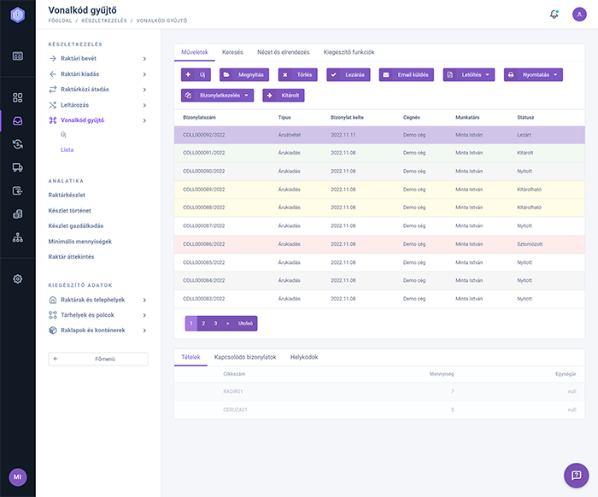The image size is (598, 497).
Task: Click the MI user badge
Action: coord(17,477)
